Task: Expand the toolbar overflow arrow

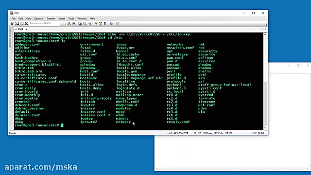Action: (x=267, y=25)
